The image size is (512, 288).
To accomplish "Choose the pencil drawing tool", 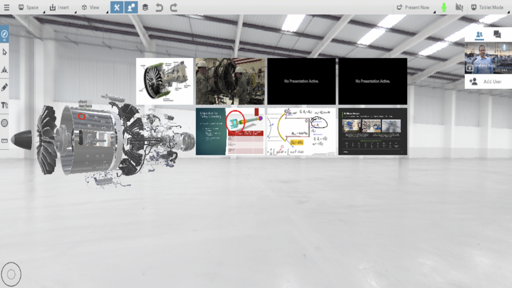I will click(x=5, y=87).
